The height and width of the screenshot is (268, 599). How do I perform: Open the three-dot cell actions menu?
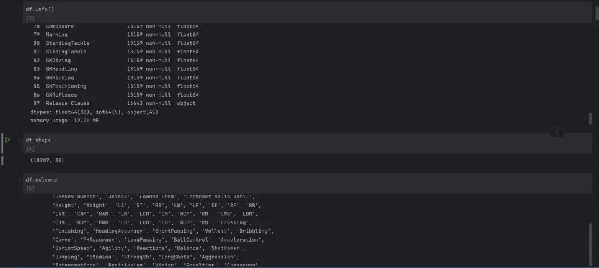(x=557, y=133)
